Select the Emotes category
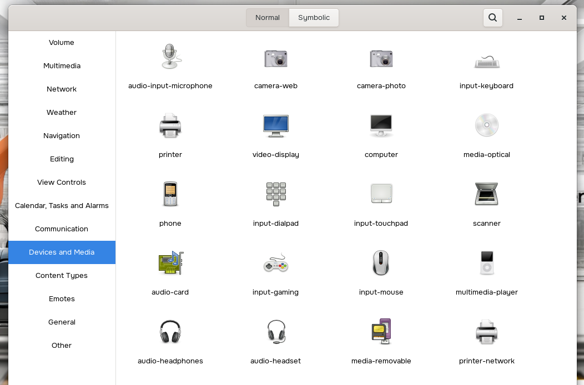 click(62, 298)
